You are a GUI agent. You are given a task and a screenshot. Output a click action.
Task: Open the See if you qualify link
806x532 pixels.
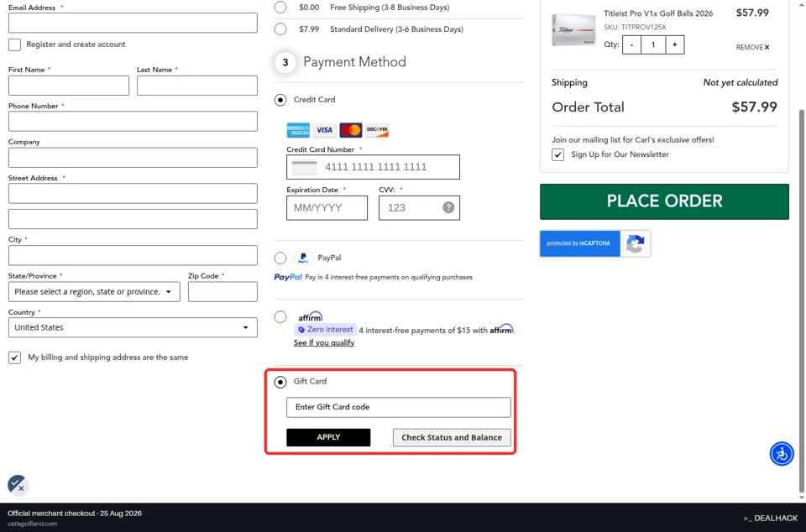tap(324, 342)
